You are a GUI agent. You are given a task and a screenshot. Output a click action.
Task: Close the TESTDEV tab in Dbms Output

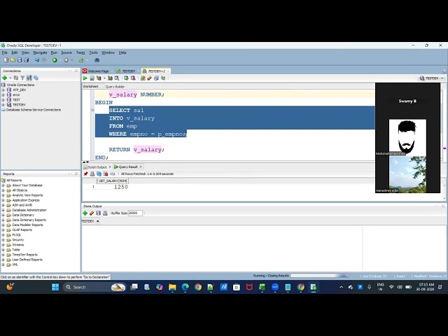(98, 221)
